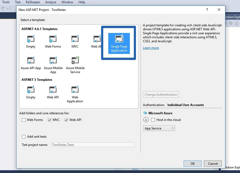Choose the MVC template icon

pyautogui.click(x=75, y=39)
